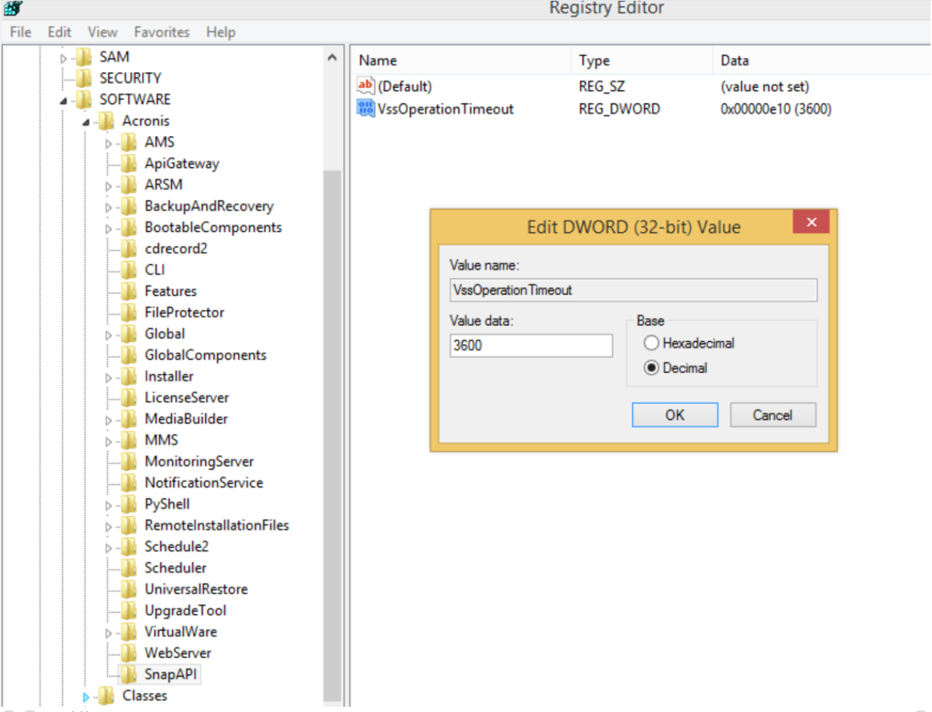This screenshot has width=932, height=712.
Task: Click the SnapAPI folder icon
Action: (x=129, y=674)
